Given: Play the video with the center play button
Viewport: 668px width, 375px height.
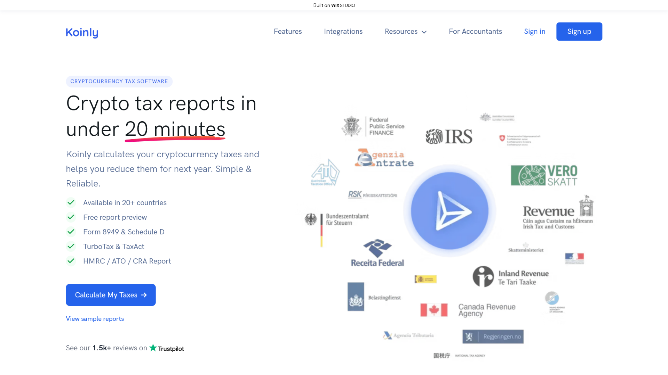Looking at the screenshot, I should point(450,211).
